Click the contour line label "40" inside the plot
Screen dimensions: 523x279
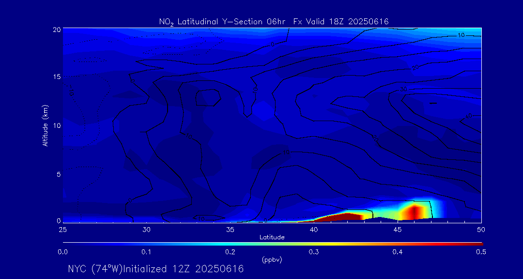469,116
